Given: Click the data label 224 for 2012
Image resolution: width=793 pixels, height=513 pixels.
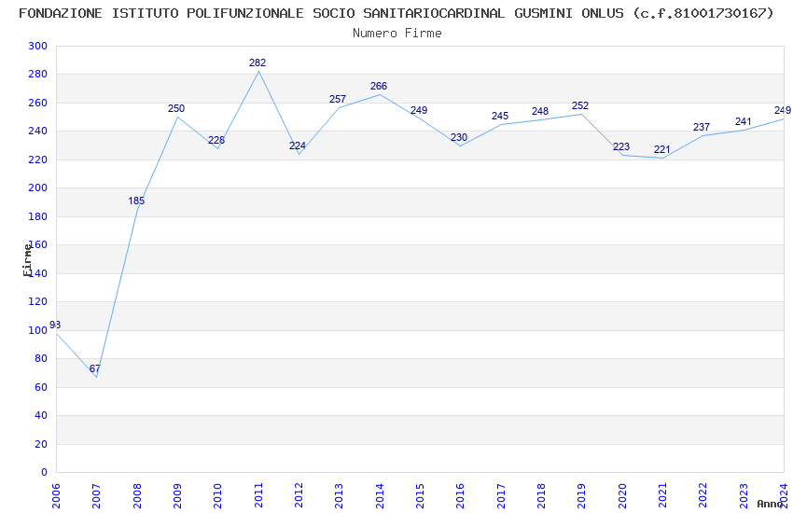Looking at the screenshot, I should tap(298, 146).
